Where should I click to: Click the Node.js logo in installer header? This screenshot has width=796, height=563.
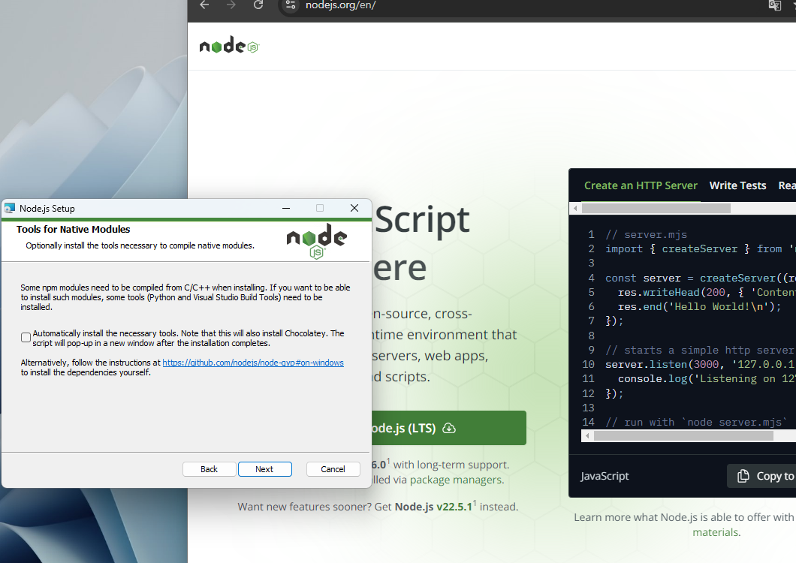317,241
